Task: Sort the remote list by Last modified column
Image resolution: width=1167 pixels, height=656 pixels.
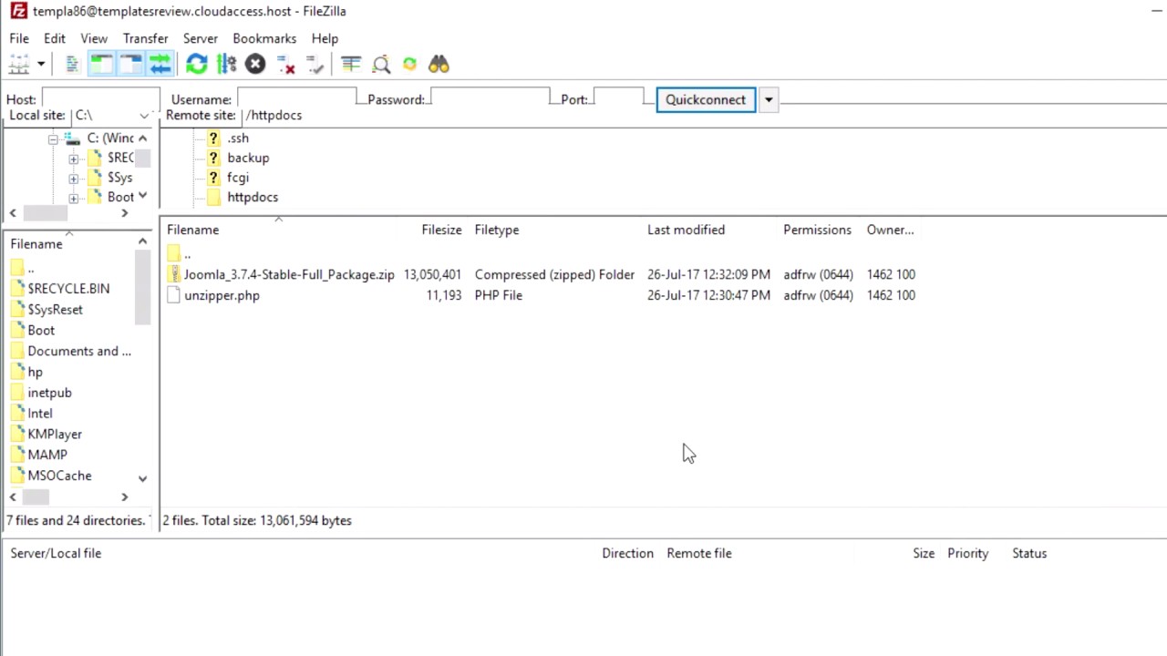Action: coord(686,230)
